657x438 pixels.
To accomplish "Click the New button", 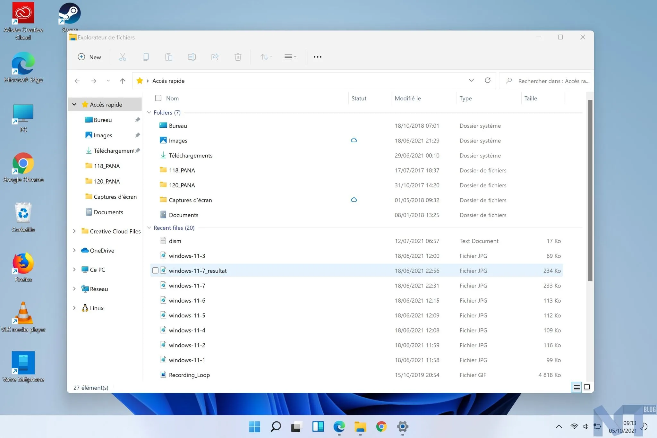I will click(x=90, y=57).
